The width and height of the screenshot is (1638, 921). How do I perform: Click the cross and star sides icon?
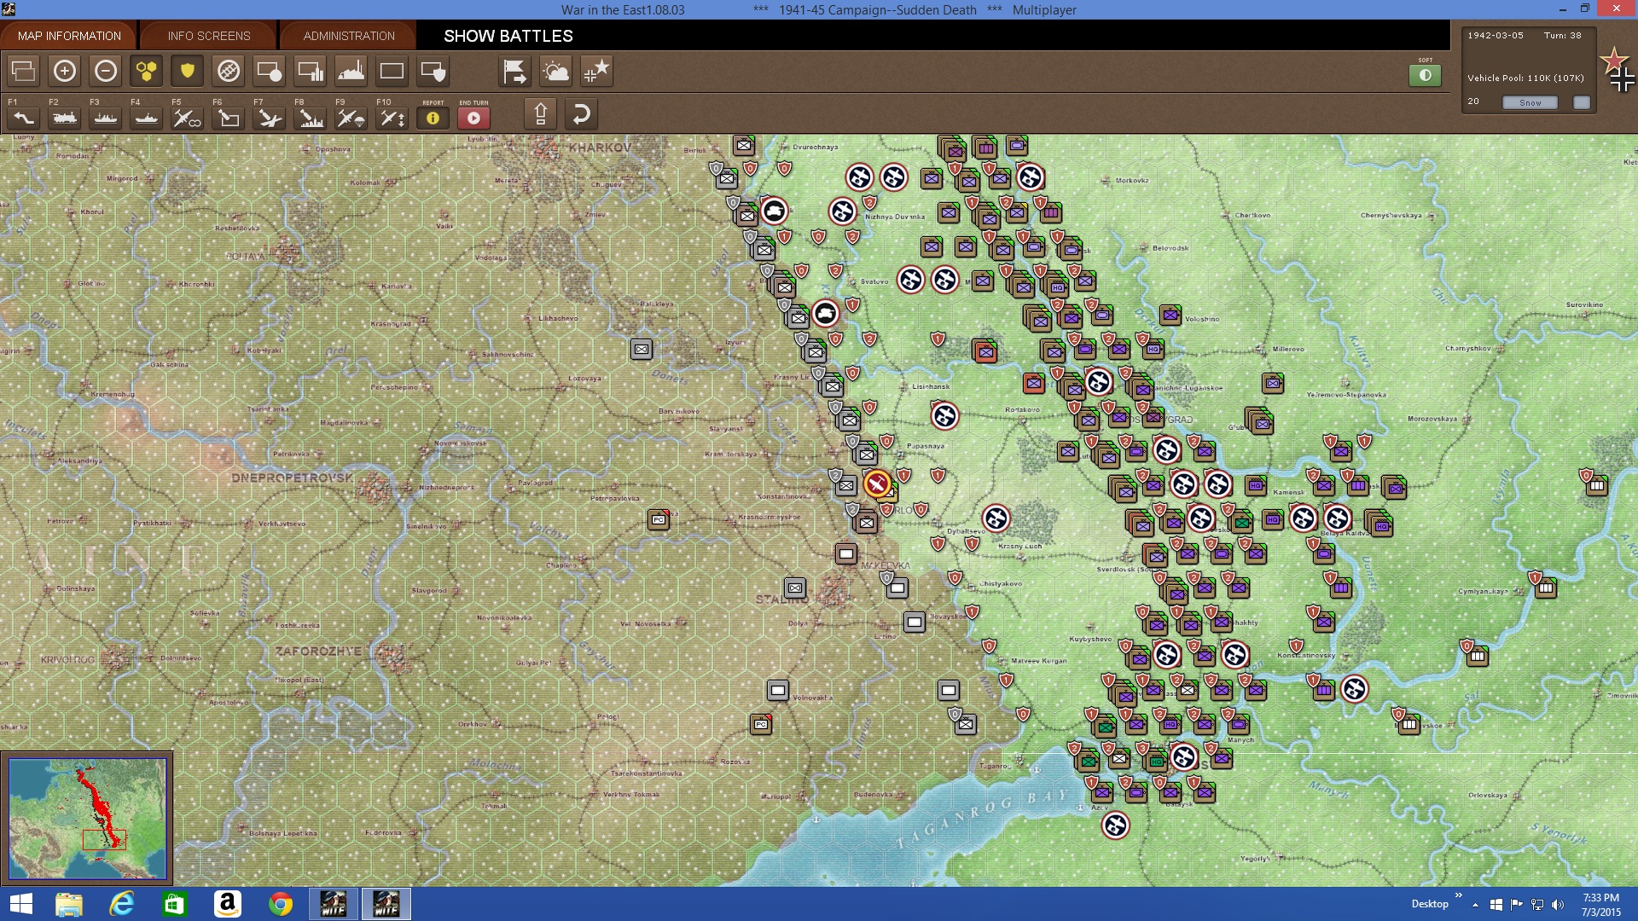(x=597, y=71)
